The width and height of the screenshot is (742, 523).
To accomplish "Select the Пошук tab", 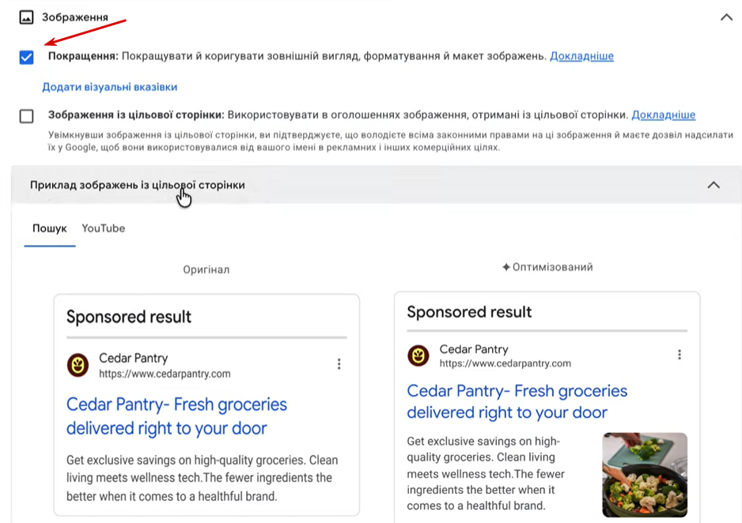I will pyautogui.click(x=50, y=228).
